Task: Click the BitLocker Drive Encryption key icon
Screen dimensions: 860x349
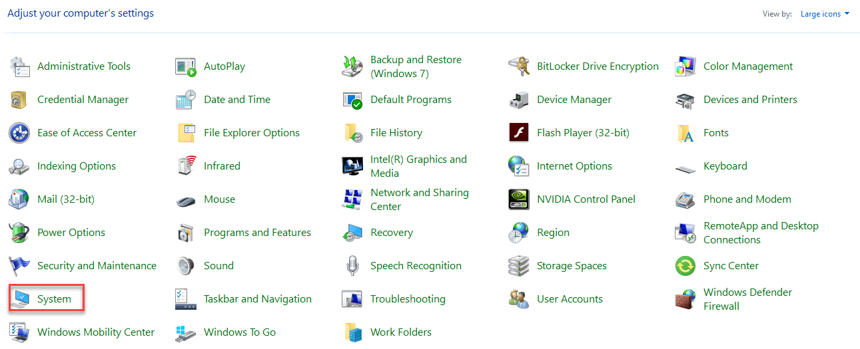Action: (518, 66)
